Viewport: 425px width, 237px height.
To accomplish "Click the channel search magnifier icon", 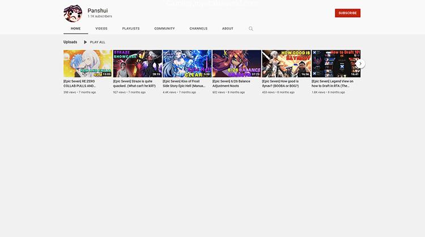I will point(251,29).
